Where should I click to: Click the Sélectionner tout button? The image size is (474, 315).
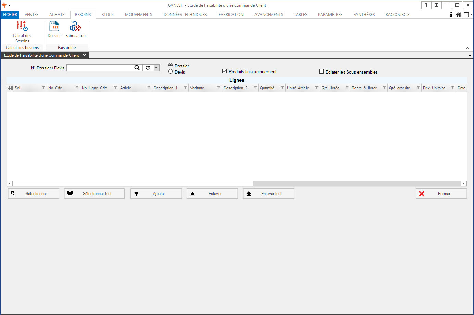pyautogui.click(x=94, y=194)
